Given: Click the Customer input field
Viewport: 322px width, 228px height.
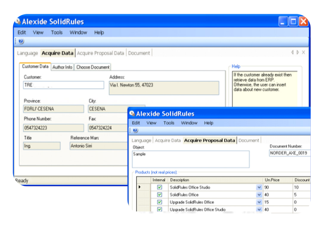Looking at the screenshot, I should [x=64, y=85].
